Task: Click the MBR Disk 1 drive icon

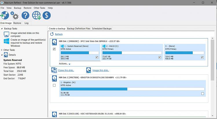Action: click(x=54, y=42)
